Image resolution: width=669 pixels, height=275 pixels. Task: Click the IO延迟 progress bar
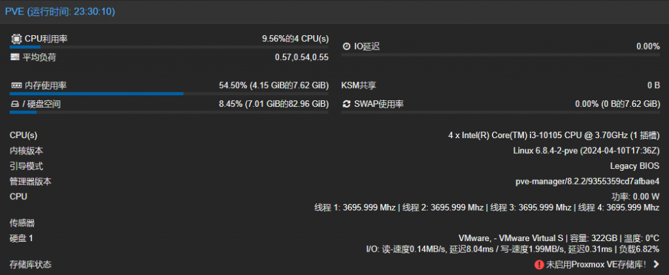501,54
